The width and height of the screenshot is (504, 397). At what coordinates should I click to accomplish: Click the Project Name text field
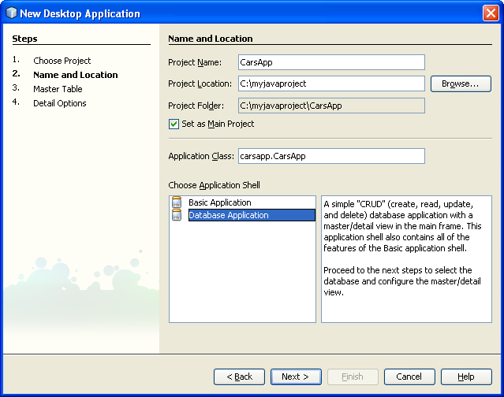click(x=330, y=62)
